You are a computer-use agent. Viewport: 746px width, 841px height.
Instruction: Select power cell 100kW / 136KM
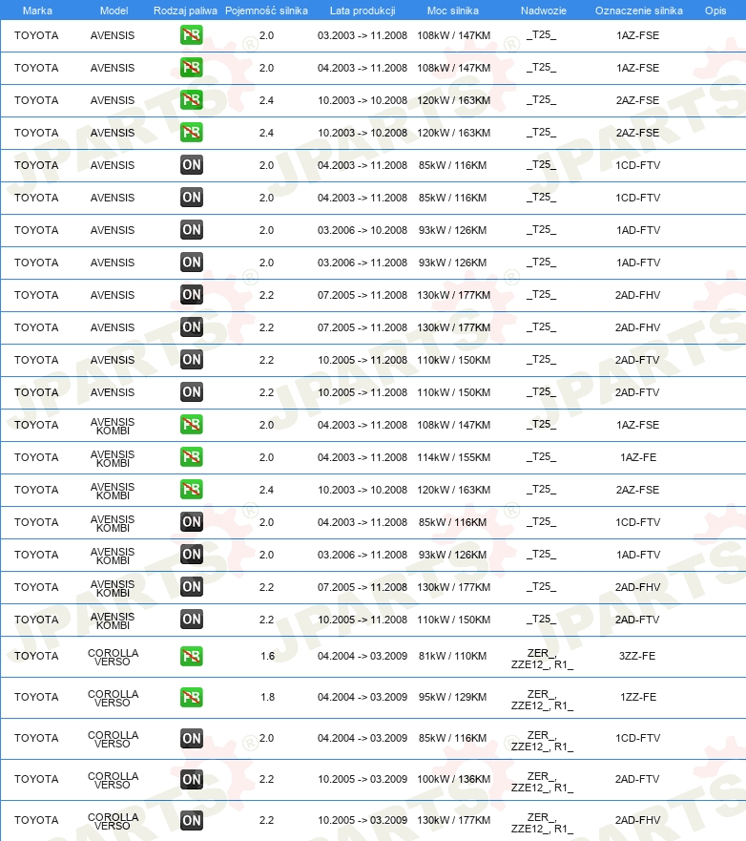pyautogui.click(x=453, y=779)
